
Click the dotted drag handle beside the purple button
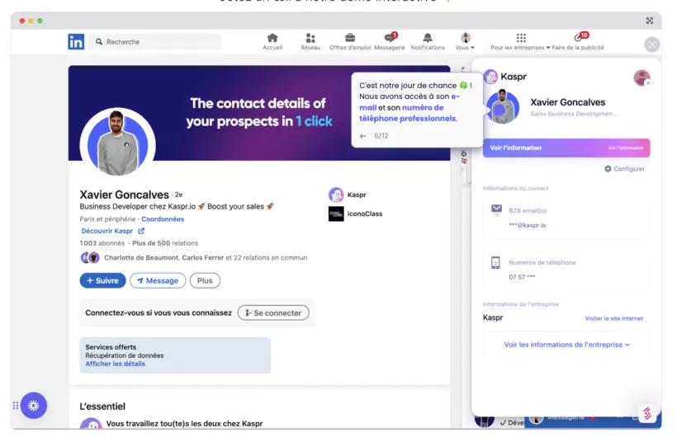[x=16, y=406]
